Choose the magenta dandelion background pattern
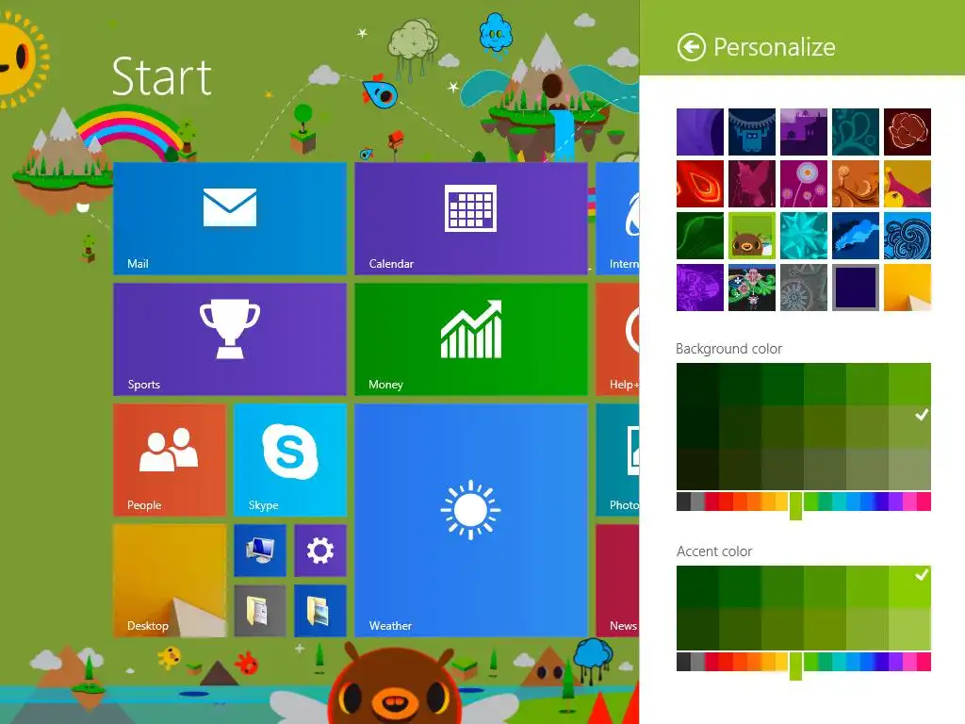The image size is (965, 724). [804, 184]
